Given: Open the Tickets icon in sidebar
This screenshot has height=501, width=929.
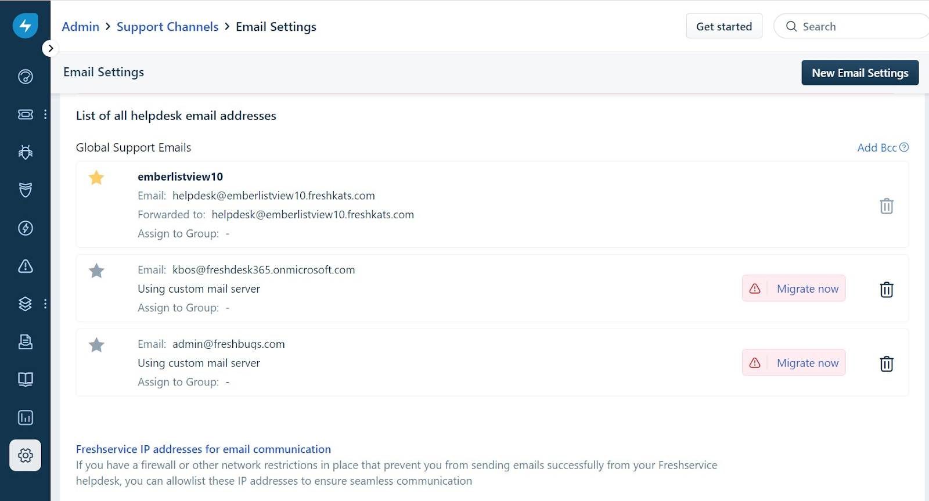Looking at the screenshot, I should click(25, 114).
